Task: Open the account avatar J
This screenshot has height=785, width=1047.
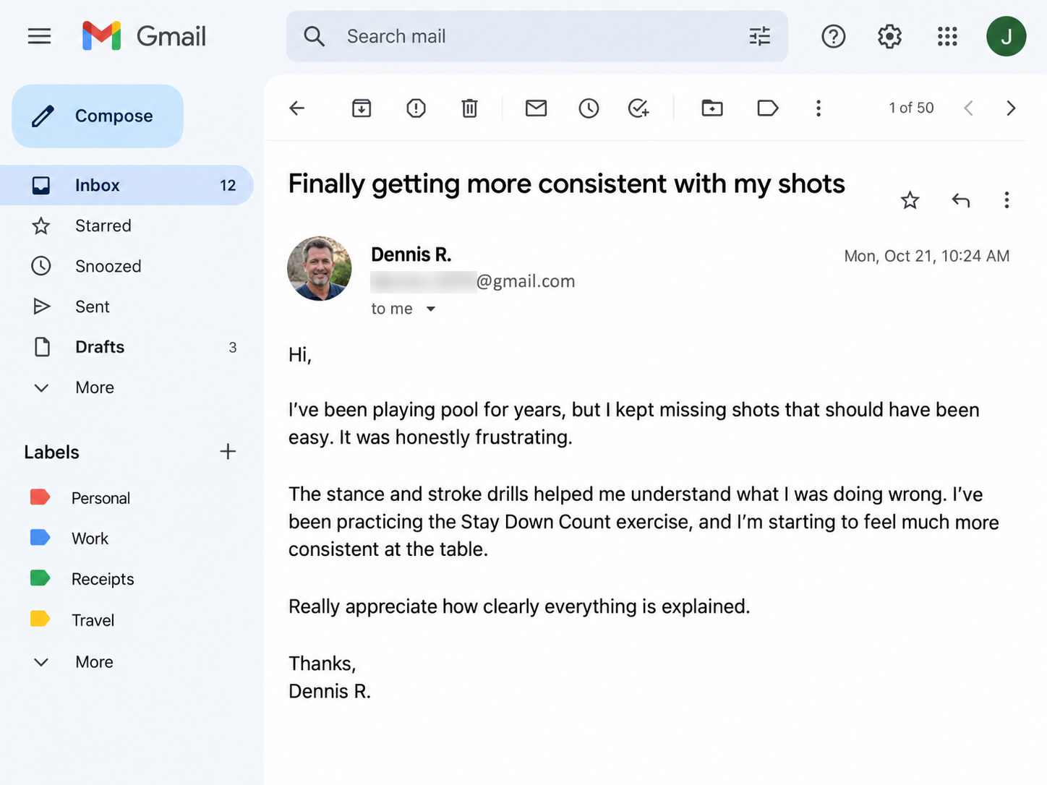Action: 1006,36
